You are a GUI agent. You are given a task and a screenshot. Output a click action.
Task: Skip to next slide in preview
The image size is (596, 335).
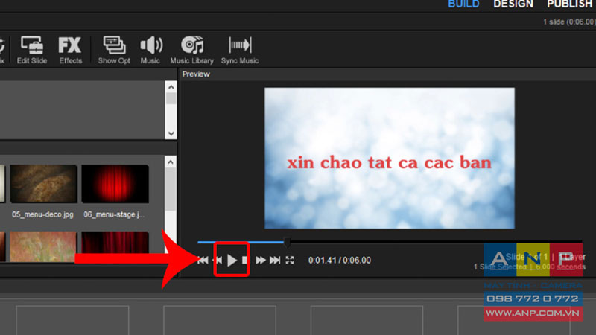point(260,260)
